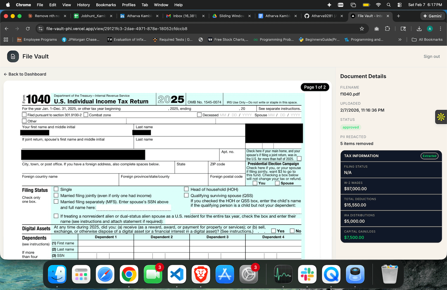Viewport: 447px width, 290px height.
Task: Check the Combat zone checkbox
Action: 86,115
